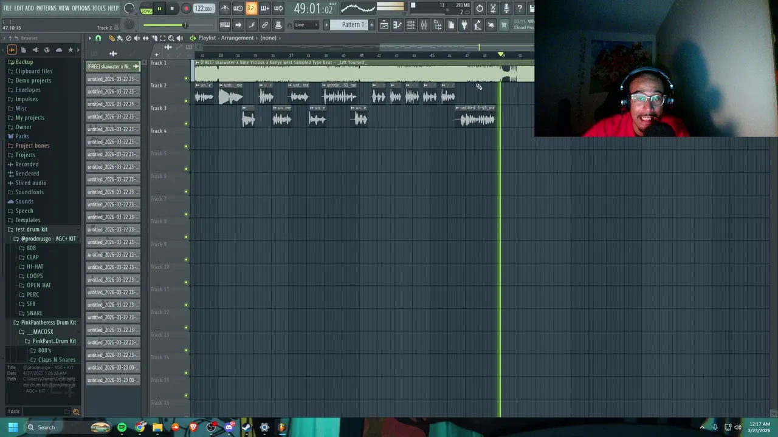The height and width of the screenshot is (437, 778).
Task: Click the tempo field showing 122.000
Action: point(204,9)
